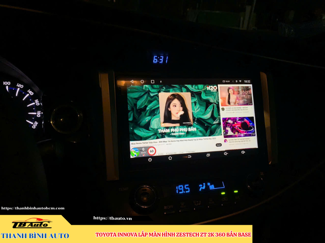This screenshot has width=325, height=243.
Task: Tap the Android back triangle in top bar
Action: (x=132, y=81)
